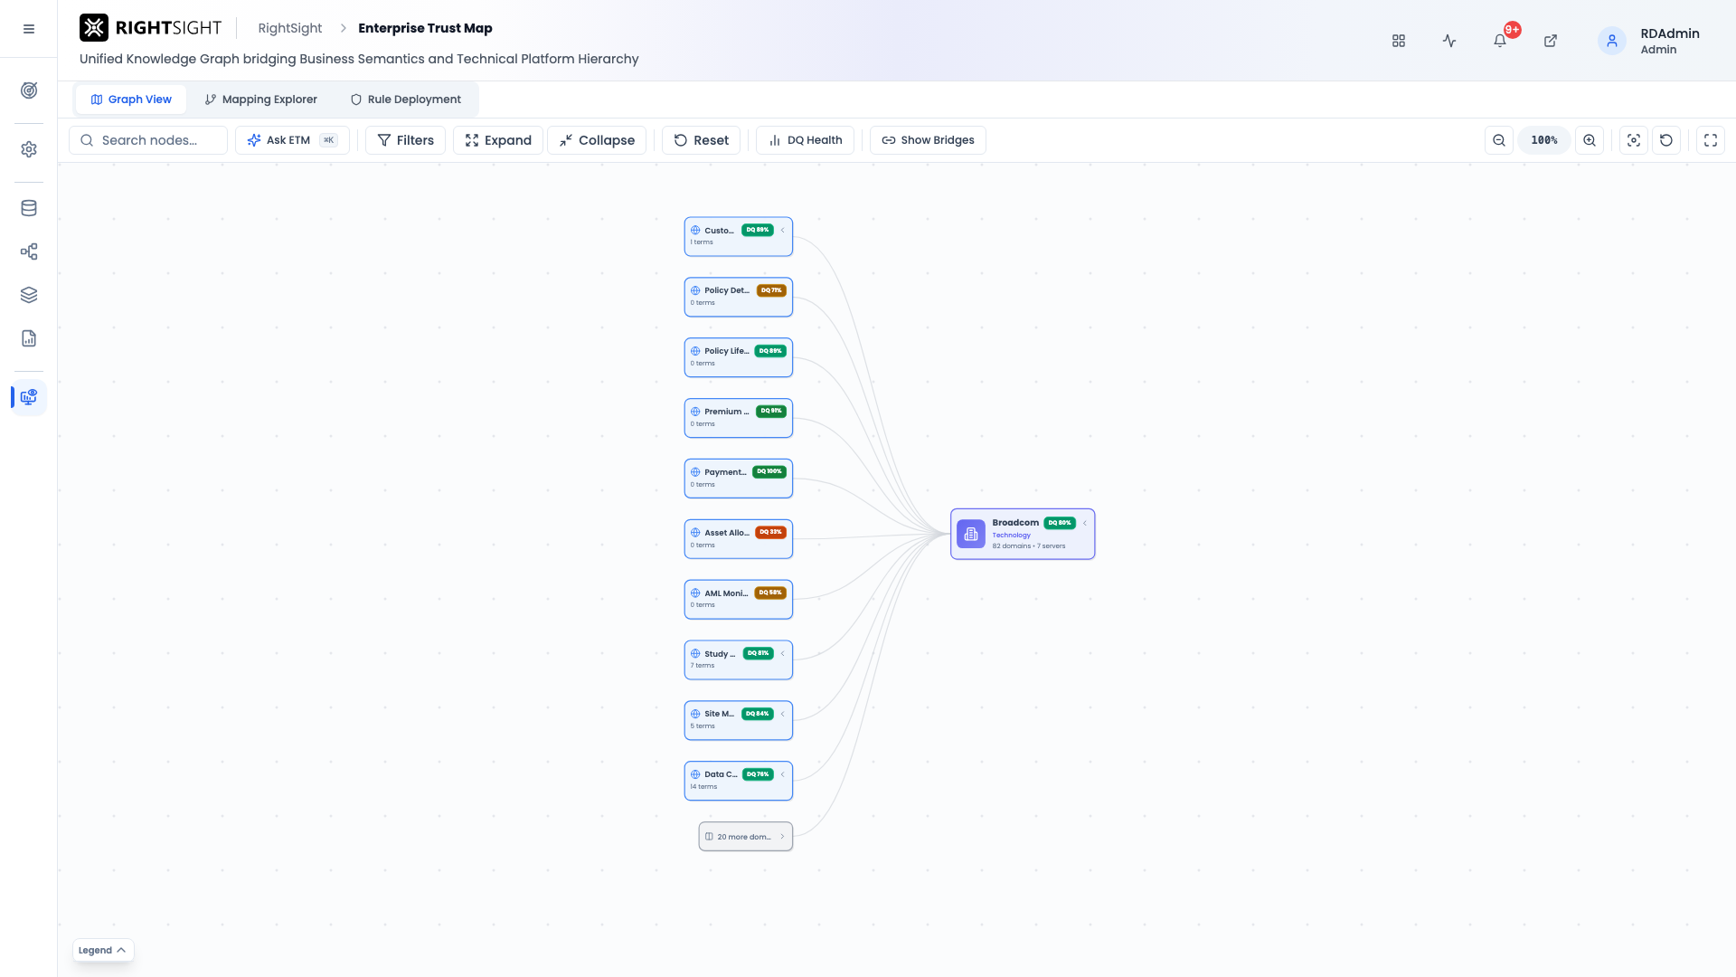Open the lineage graph sidebar icon
The width and height of the screenshot is (1736, 977).
click(x=29, y=251)
